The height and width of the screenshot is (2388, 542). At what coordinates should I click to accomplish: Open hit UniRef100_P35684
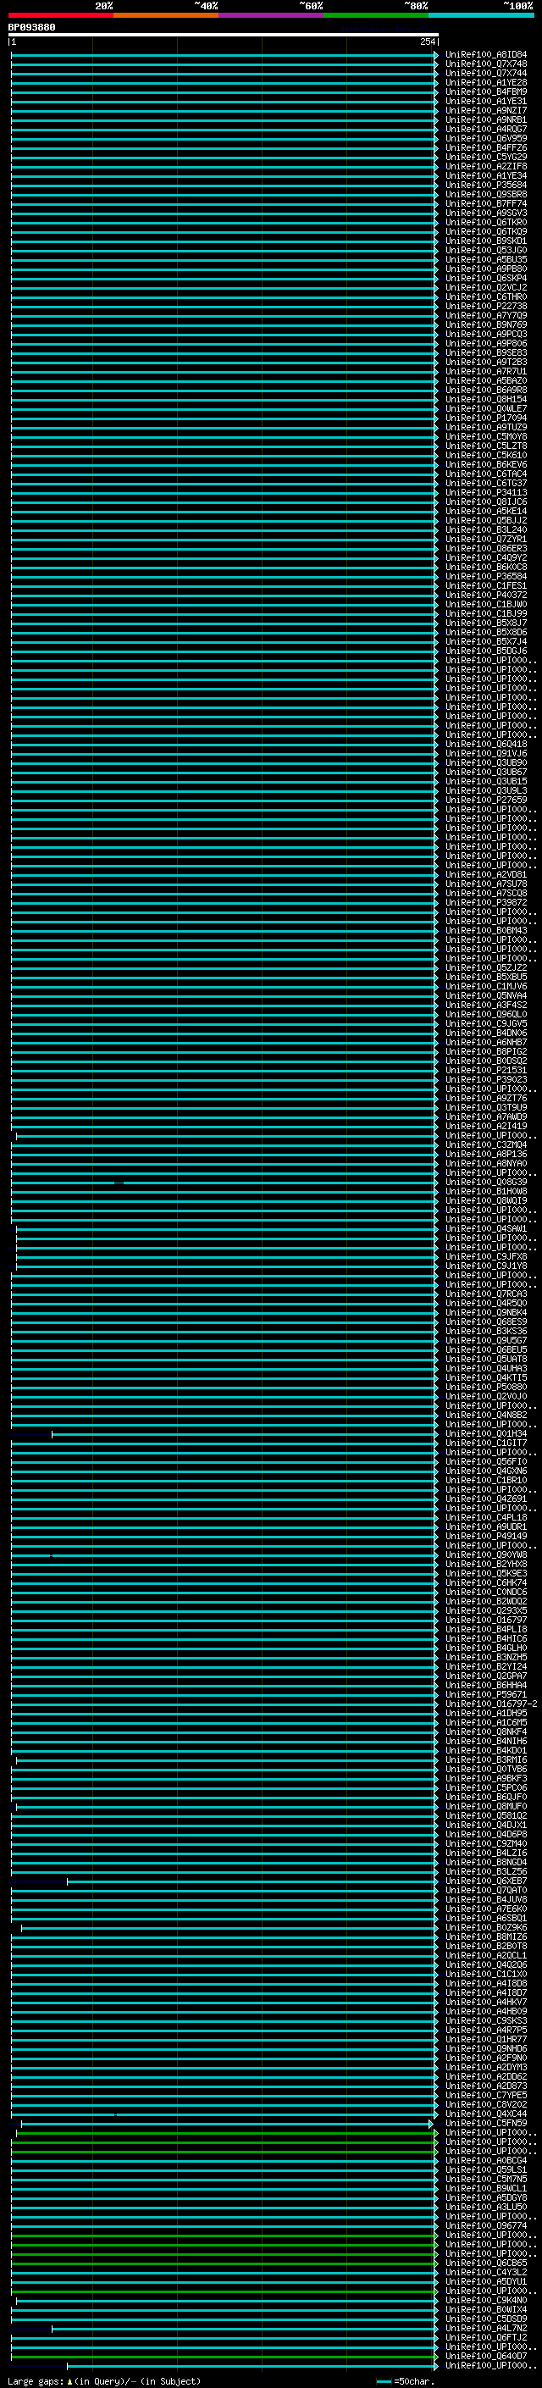(x=485, y=185)
